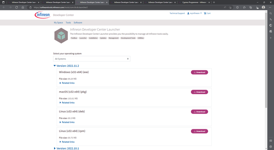Download the macOS (x32-x64) (pkg) installer
The width and height of the screenshot is (274, 150).
[199, 92]
